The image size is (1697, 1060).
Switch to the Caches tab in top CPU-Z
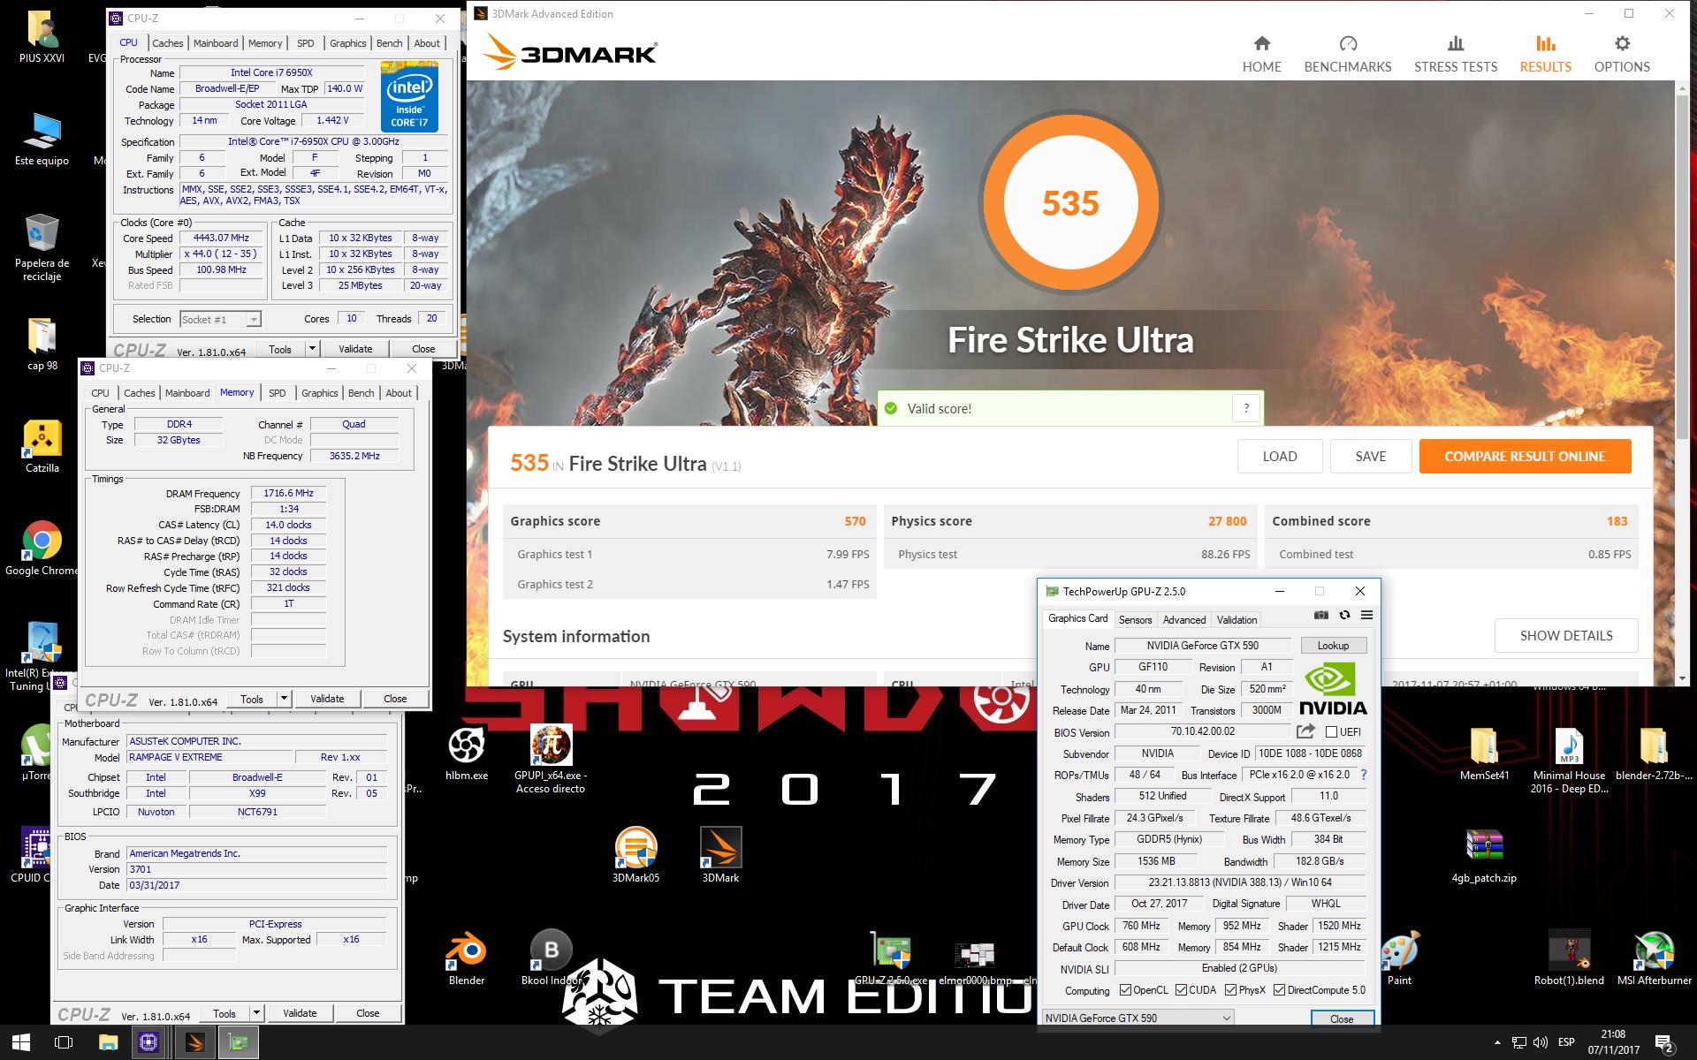pos(167,43)
